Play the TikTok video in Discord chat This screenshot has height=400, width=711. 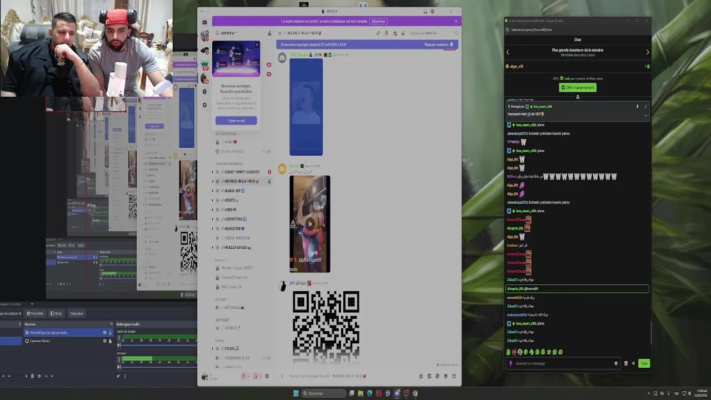[x=310, y=224]
